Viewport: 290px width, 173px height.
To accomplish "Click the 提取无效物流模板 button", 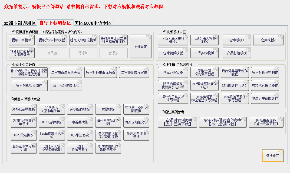I will (x=83, y=40).
